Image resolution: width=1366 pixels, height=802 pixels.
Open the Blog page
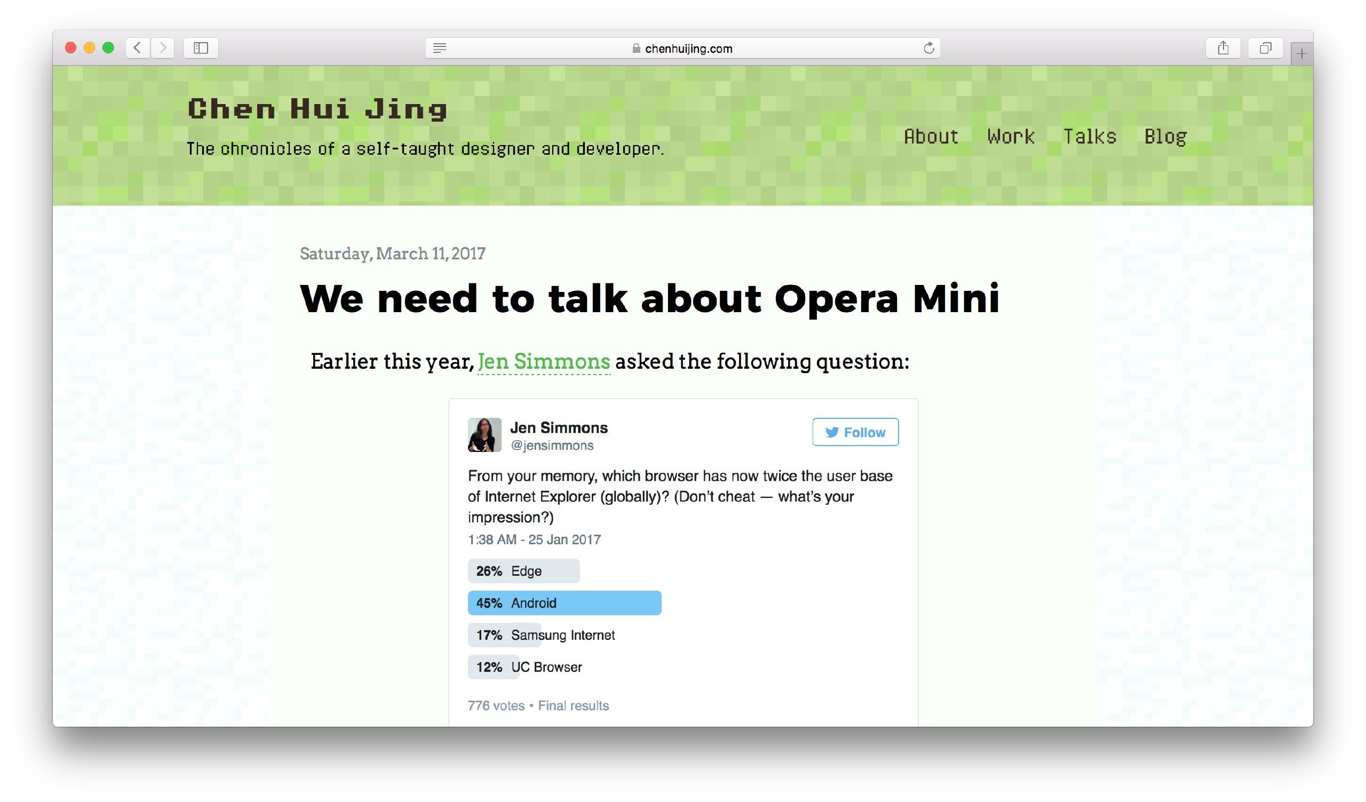pyautogui.click(x=1165, y=137)
